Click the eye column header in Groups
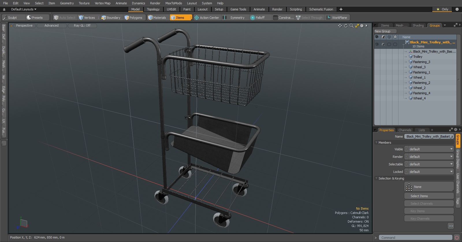Screen dimensions: 462x242 tap(377, 37)
